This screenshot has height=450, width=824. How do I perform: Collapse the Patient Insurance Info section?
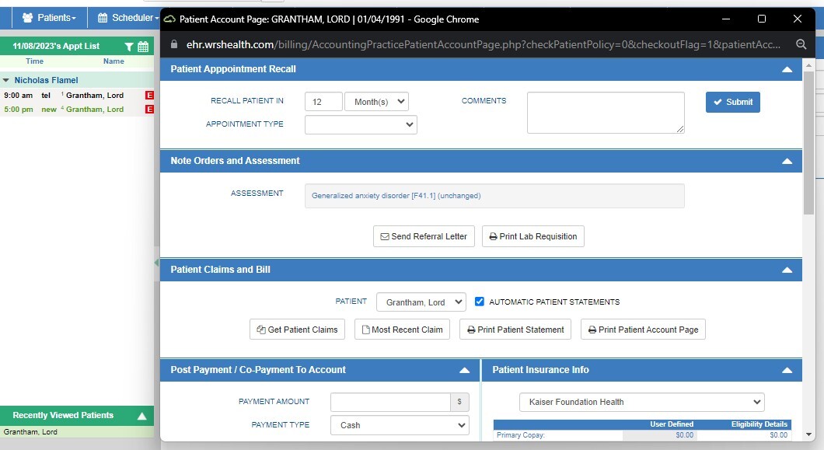(787, 370)
